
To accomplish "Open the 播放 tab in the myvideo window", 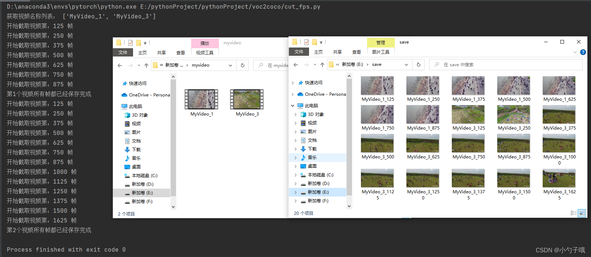I will (x=205, y=43).
